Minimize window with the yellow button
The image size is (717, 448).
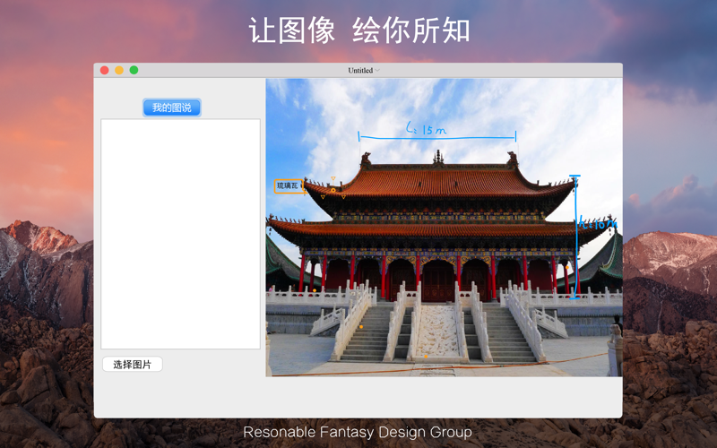click(x=119, y=70)
